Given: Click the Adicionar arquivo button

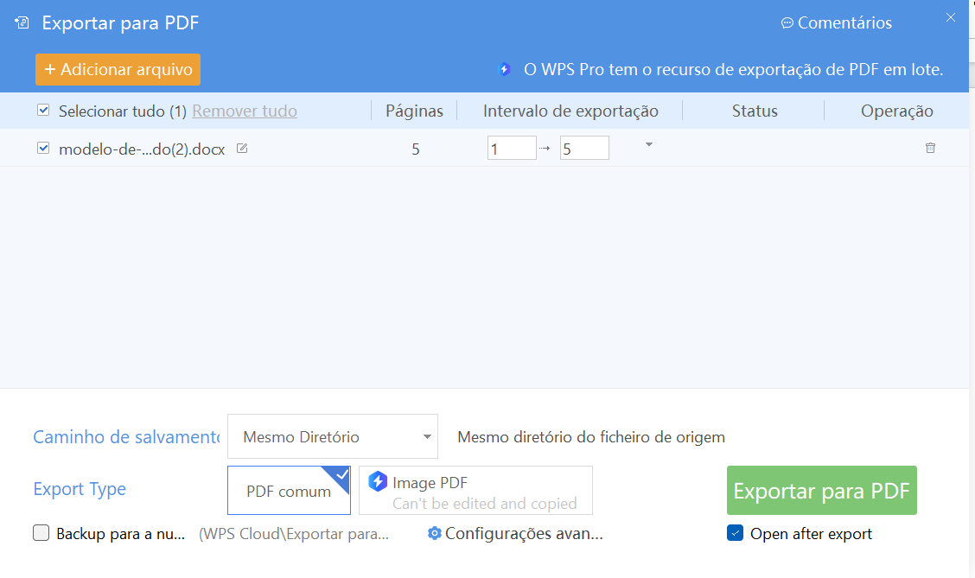Looking at the screenshot, I should pyautogui.click(x=118, y=69).
